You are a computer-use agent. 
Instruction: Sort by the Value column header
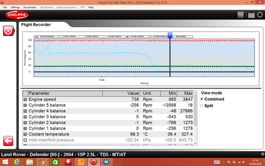point(121,93)
